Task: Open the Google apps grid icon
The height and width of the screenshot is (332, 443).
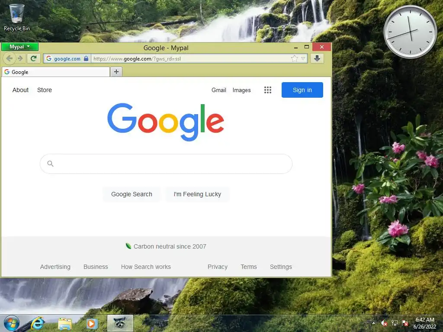Action: coord(267,90)
